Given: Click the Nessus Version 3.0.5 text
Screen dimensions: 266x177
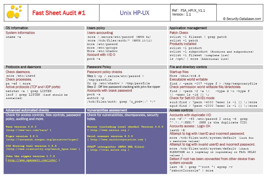Looking at the screenshot, I should [125, 127].
